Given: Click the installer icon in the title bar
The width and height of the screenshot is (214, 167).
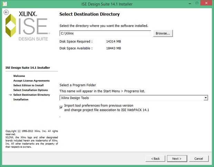Looking at the screenshot, I should pyautogui.click(x=4, y=4).
